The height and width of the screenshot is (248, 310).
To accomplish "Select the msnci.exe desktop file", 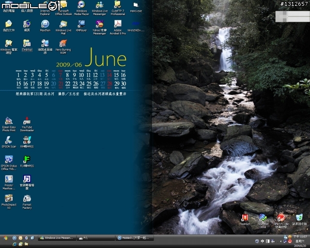I will 136,7.
